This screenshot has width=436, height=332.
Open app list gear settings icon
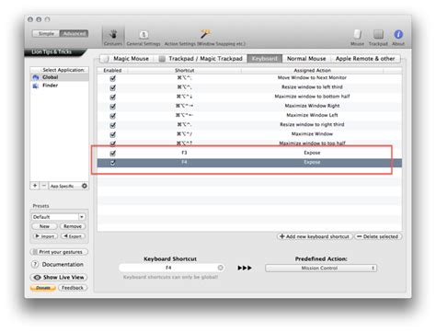[x=85, y=186]
